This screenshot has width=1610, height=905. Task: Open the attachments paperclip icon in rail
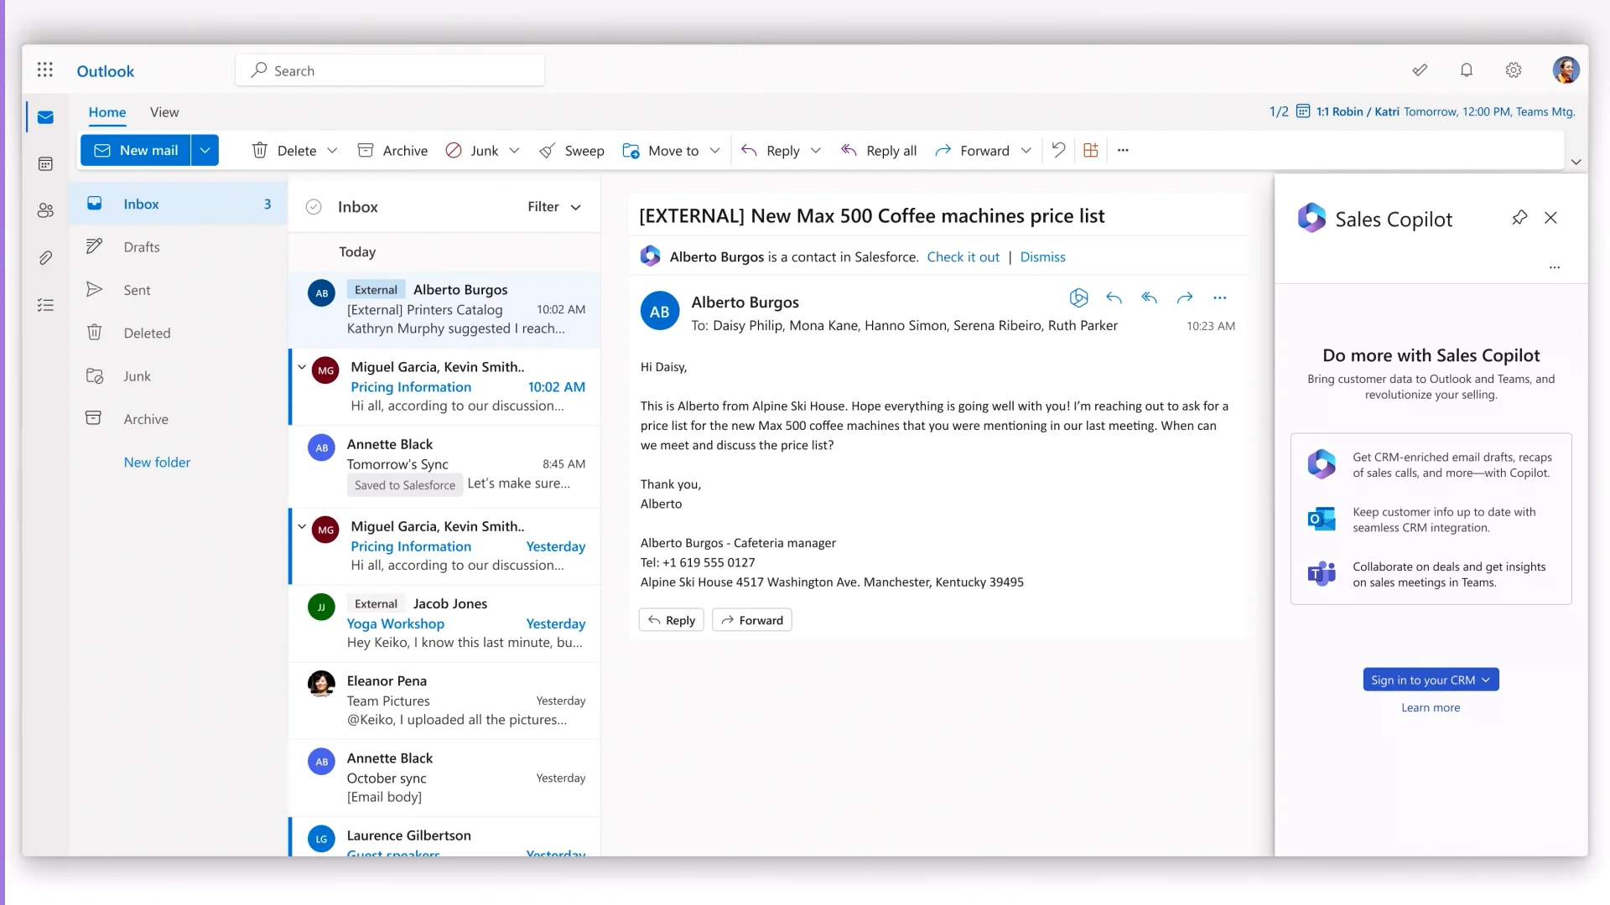45,258
